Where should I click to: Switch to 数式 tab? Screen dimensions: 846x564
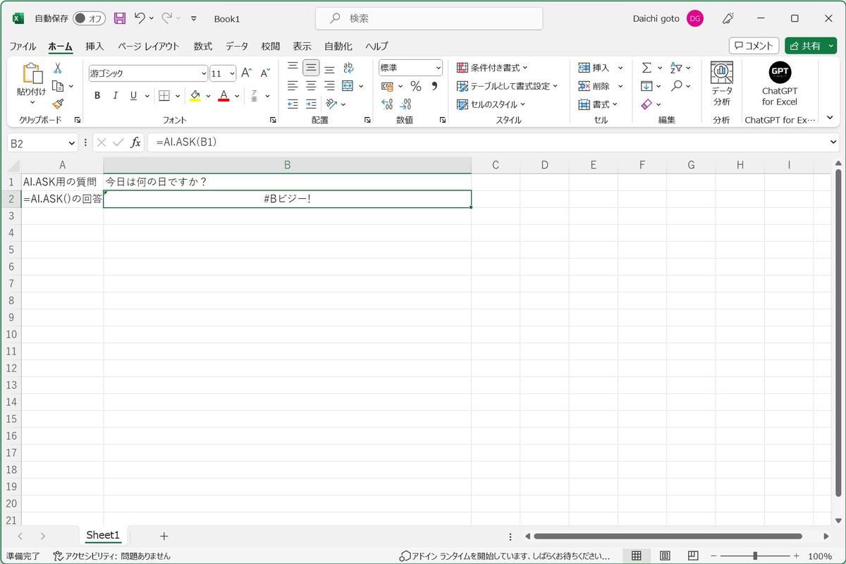point(203,46)
